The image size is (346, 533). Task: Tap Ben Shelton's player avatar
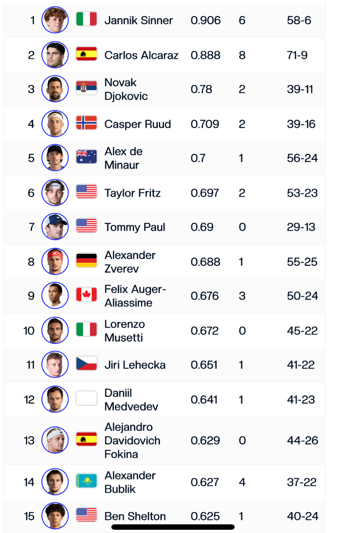click(x=55, y=516)
